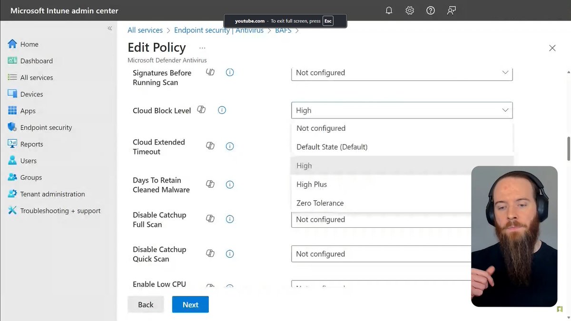Click info icon beside Days To Retain Cleaned Malware

click(x=230, y=185)
